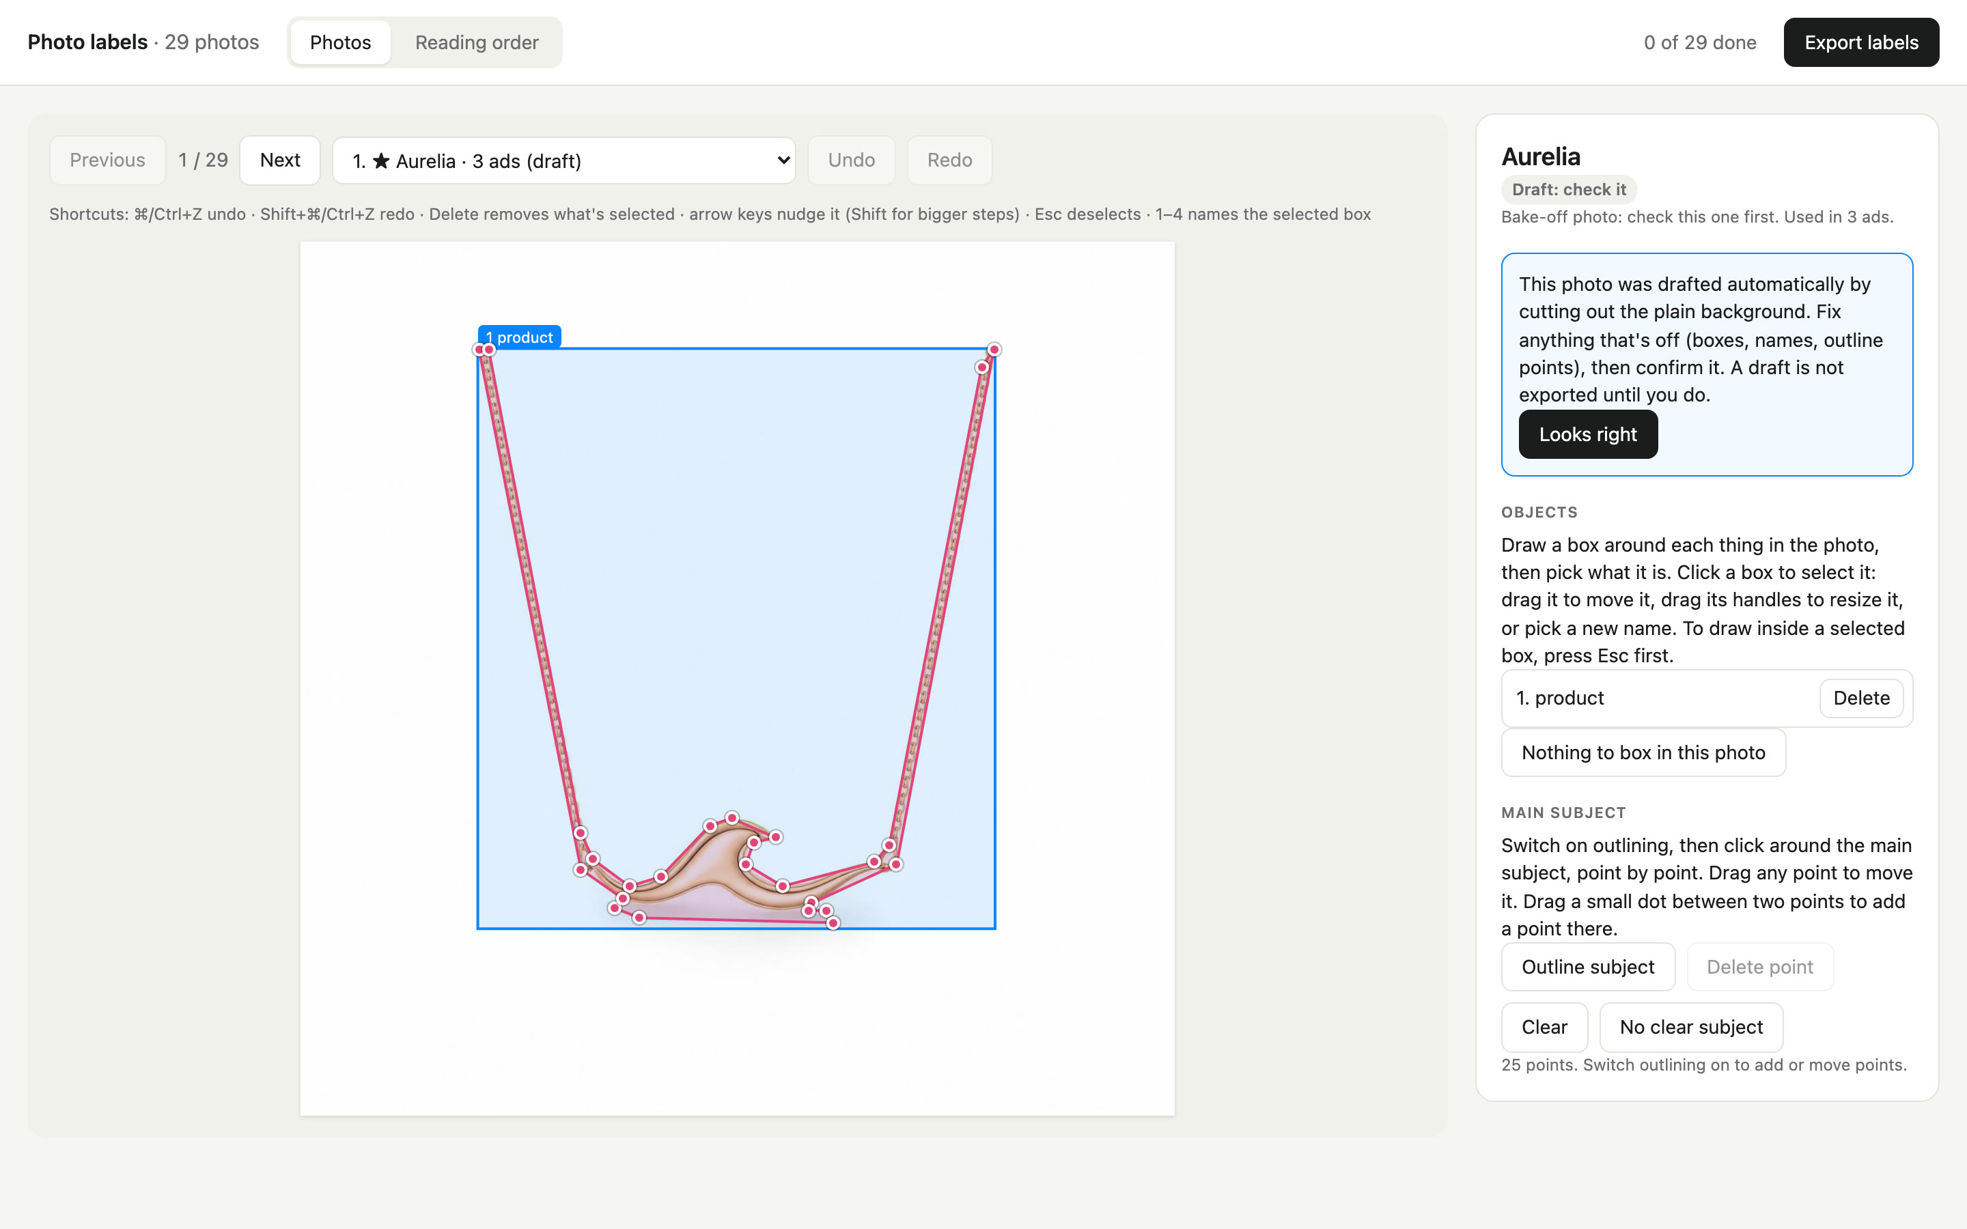The image size is (1967, 1229).
Task: Advance with the Next button
Action: pos(279,160)
